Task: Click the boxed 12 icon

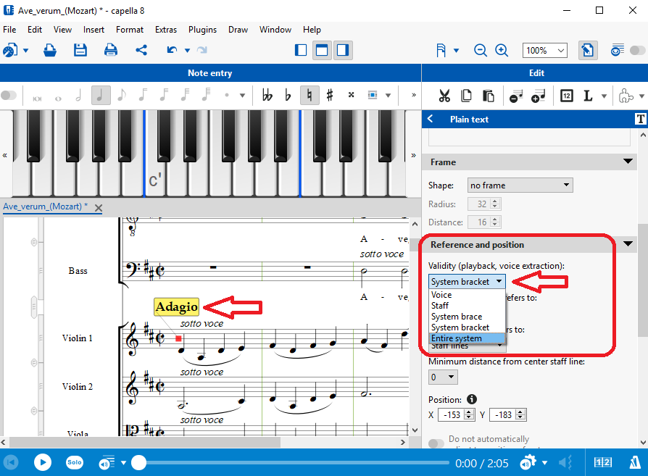Action: [x=567, y=96]
